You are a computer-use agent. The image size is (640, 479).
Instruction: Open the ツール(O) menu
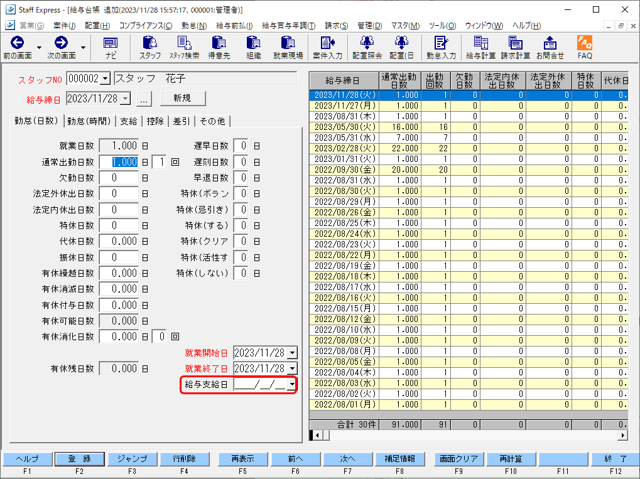pyautogui.click(x=442, y=25)
